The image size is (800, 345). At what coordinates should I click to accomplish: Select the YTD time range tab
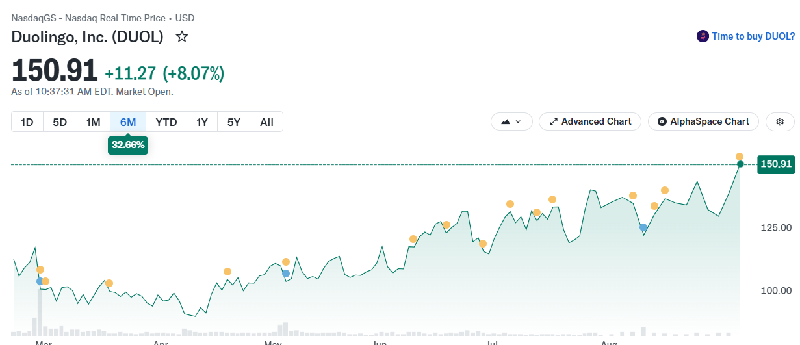click(166, 121)
